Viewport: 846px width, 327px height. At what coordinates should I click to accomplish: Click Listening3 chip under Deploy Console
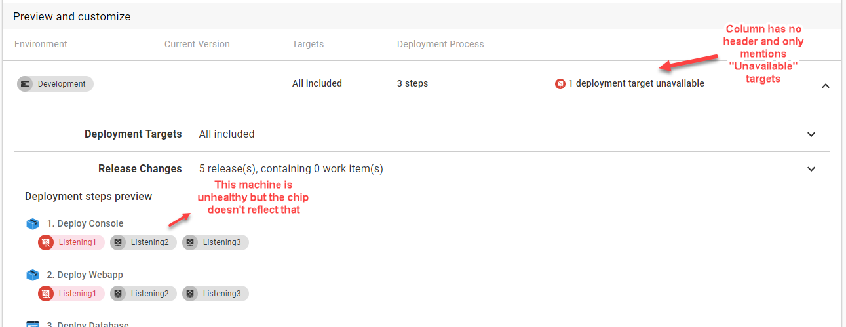[x=216, y=242]
